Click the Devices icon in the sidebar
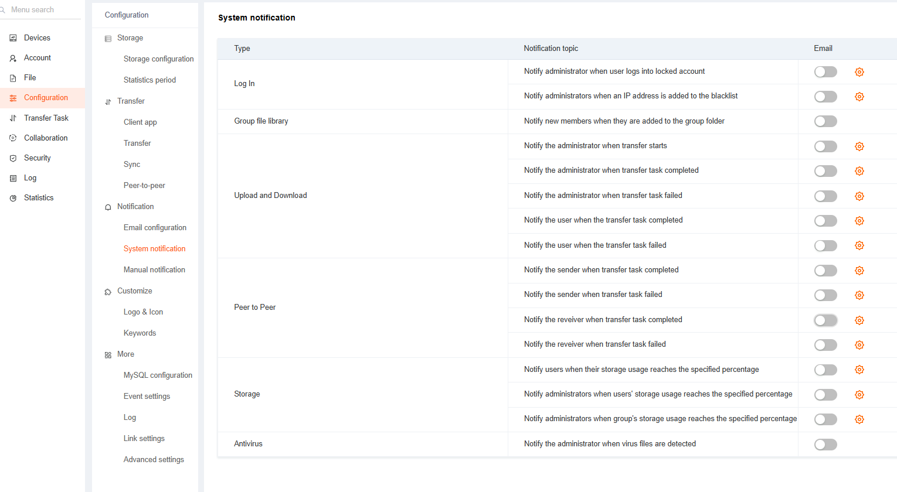This screenshot has width=897, height=492. (13, 38)
